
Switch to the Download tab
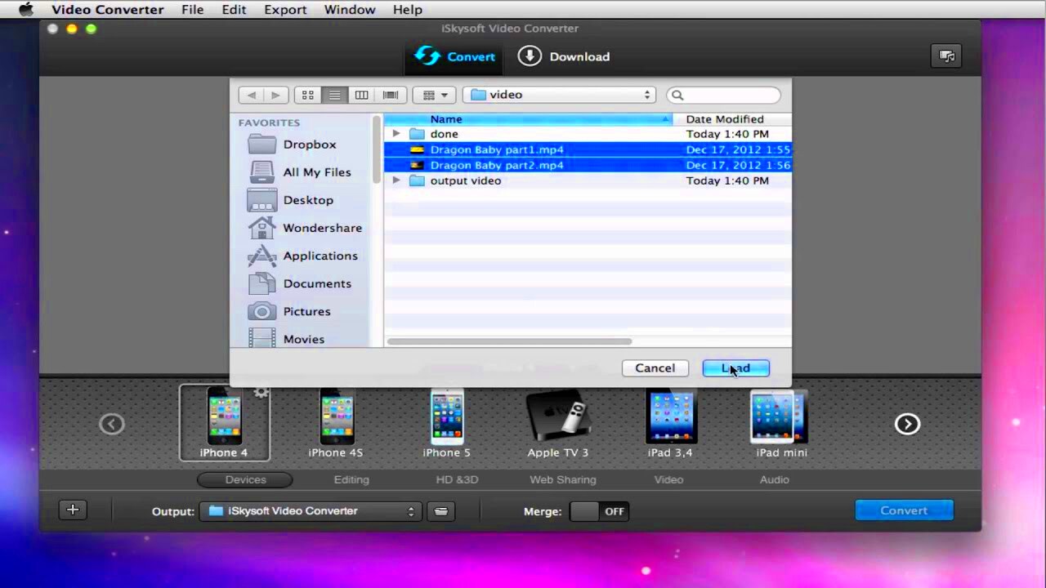coord(564,56)
